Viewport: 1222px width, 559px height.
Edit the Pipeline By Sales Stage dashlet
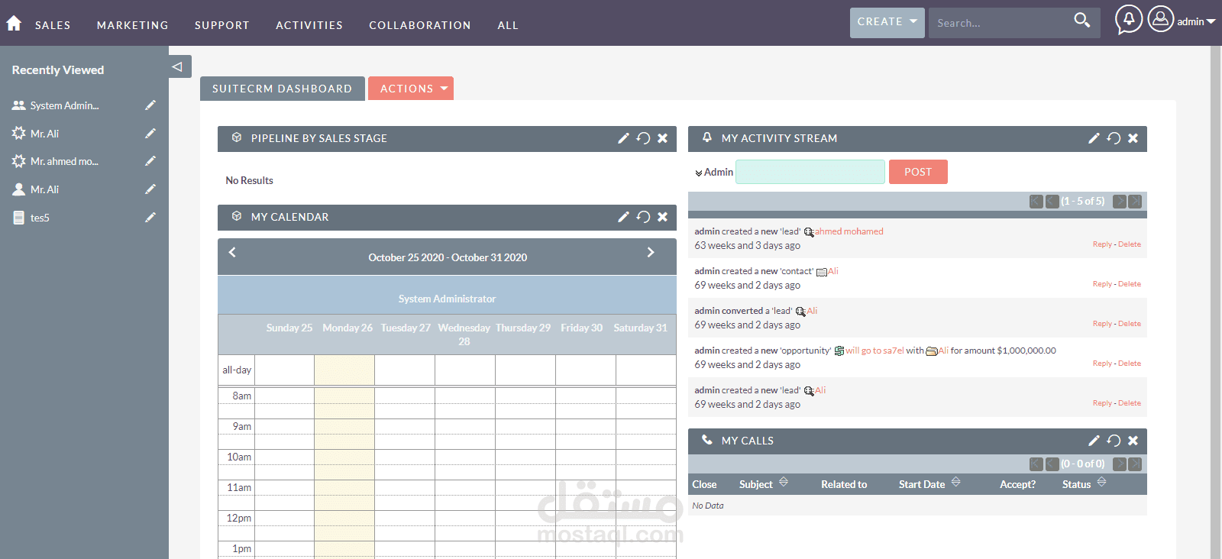tap(623, 138)
